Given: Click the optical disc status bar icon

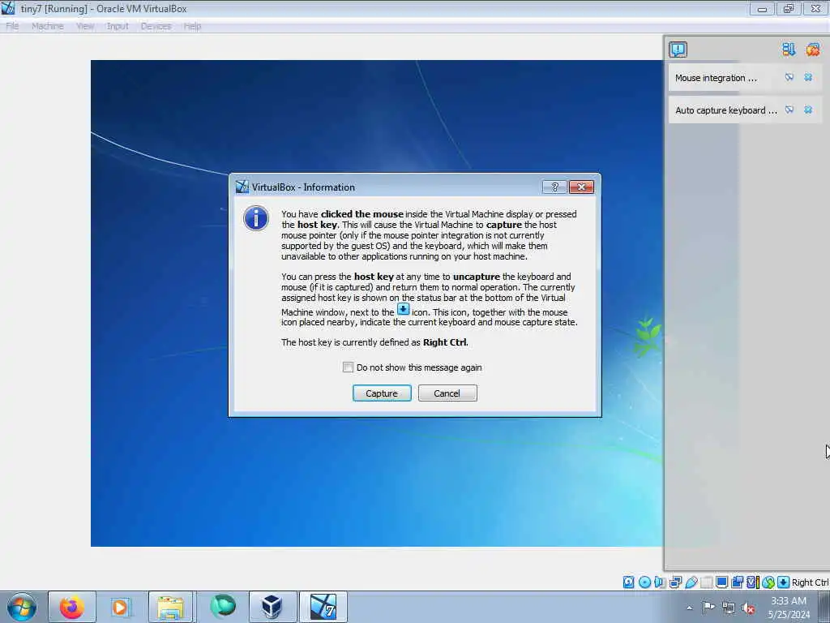Looking at the screenshot, I should (644, 582).
